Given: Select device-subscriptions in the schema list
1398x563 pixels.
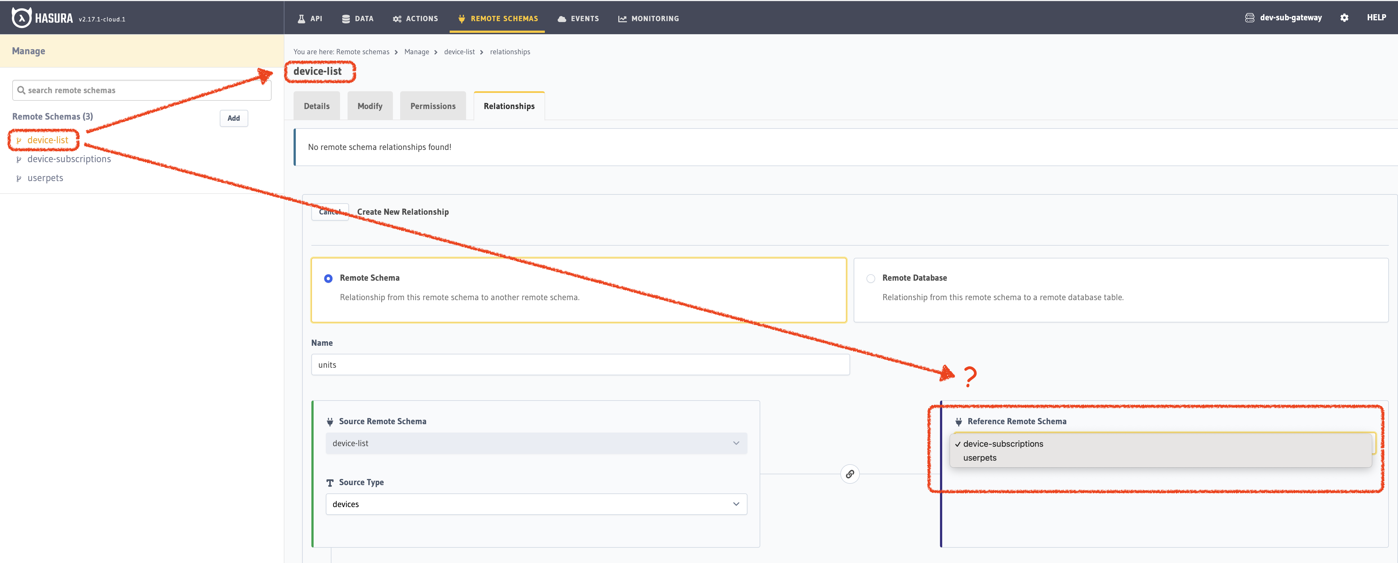Looking at the screenshot, I should click(69, 159).
